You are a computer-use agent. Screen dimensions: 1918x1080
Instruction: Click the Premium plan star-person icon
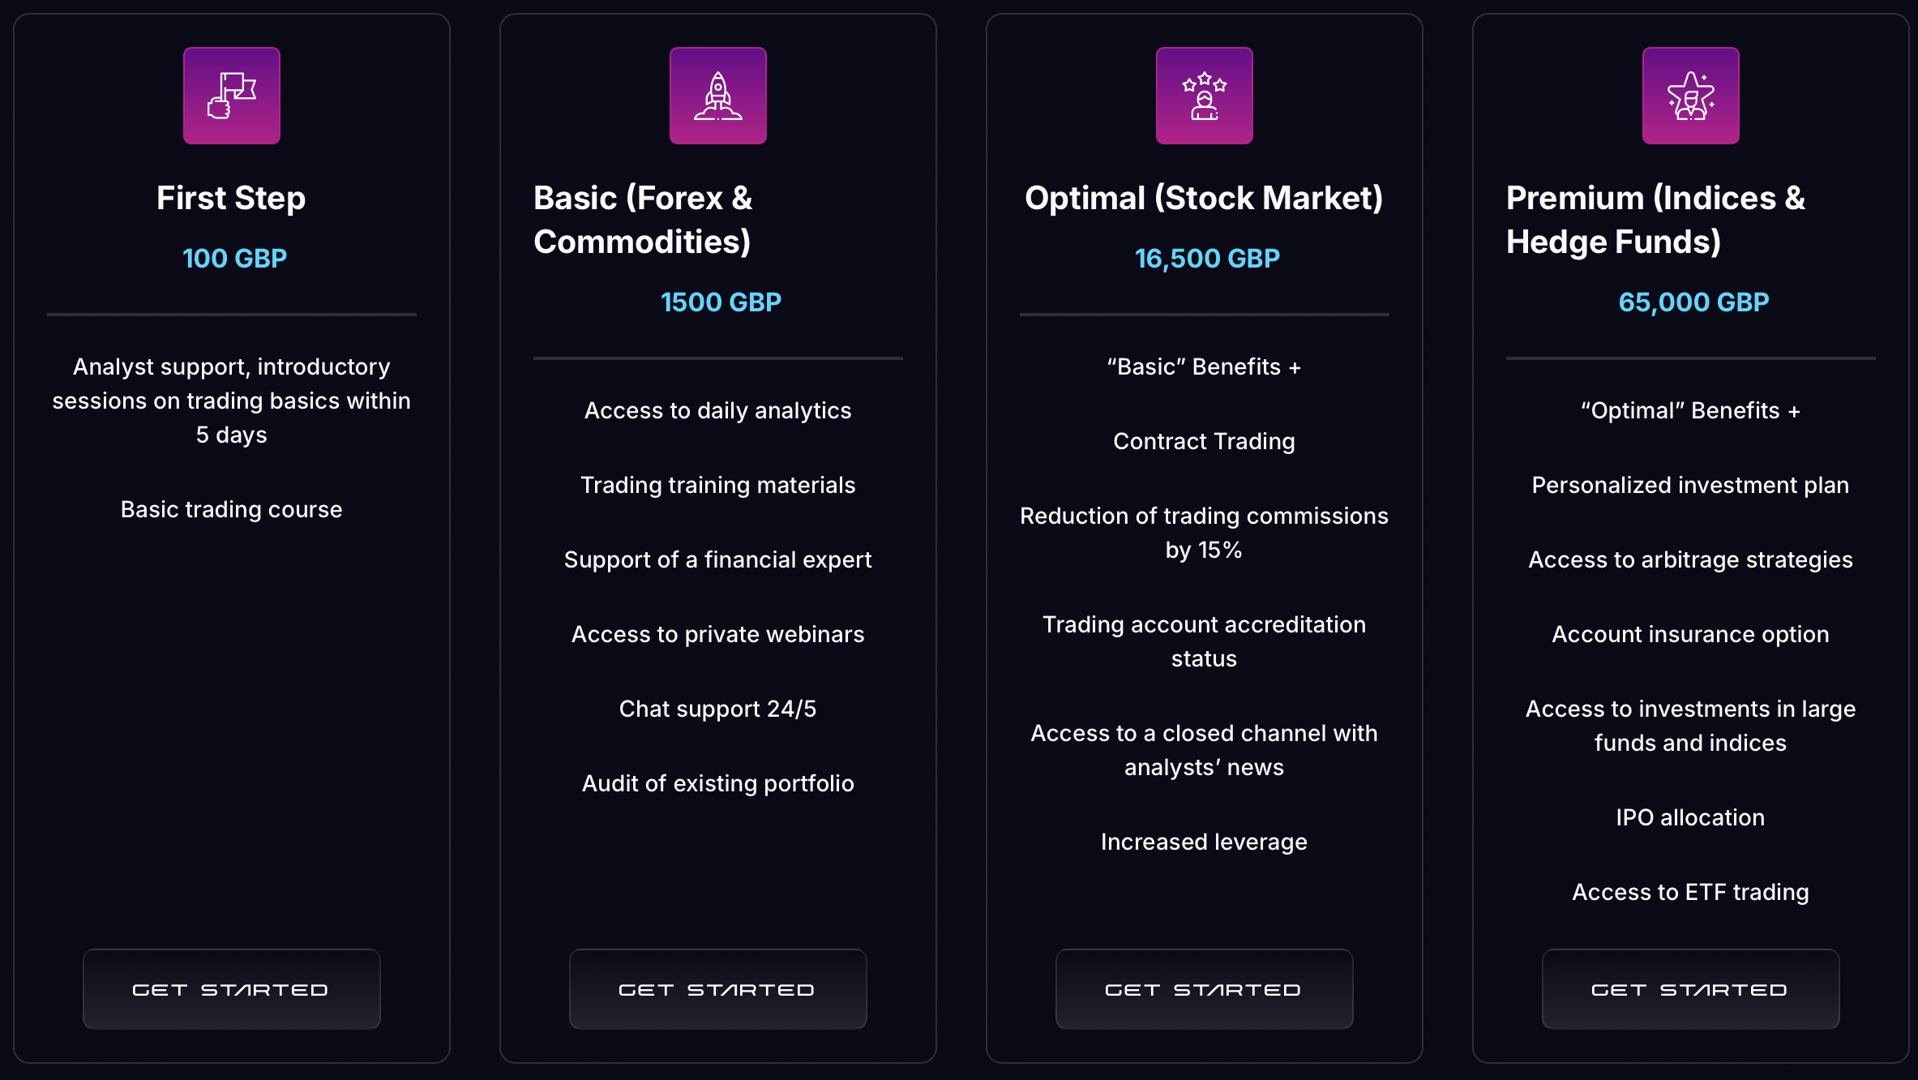[1691, 96]
